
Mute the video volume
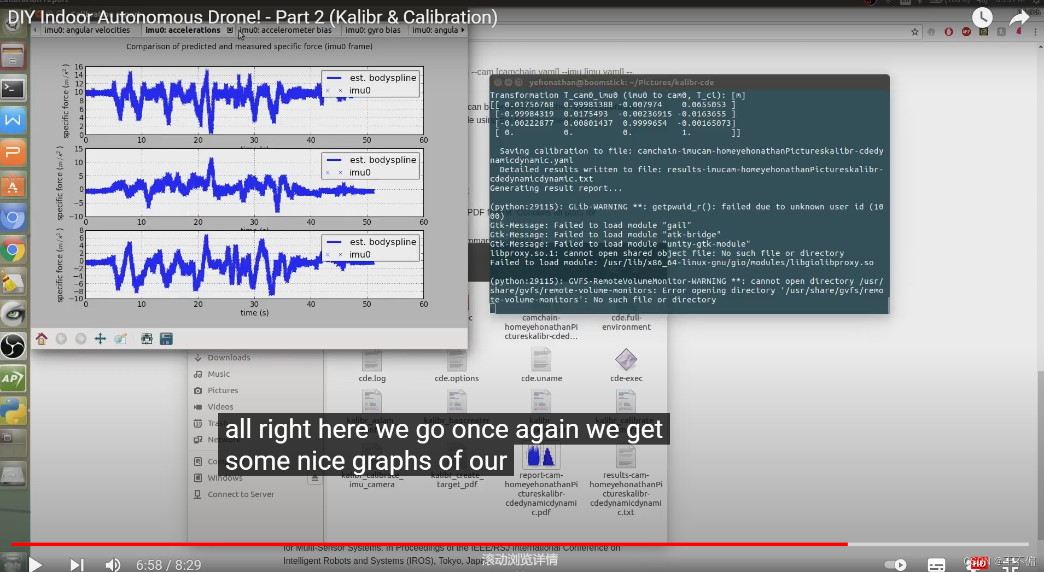point(113,564)
